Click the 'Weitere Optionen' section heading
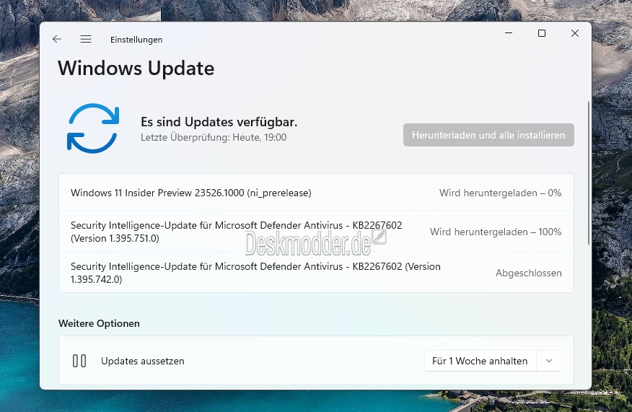Image resolution: width=632 pixels, height=412 pixels. click(99, 323)
